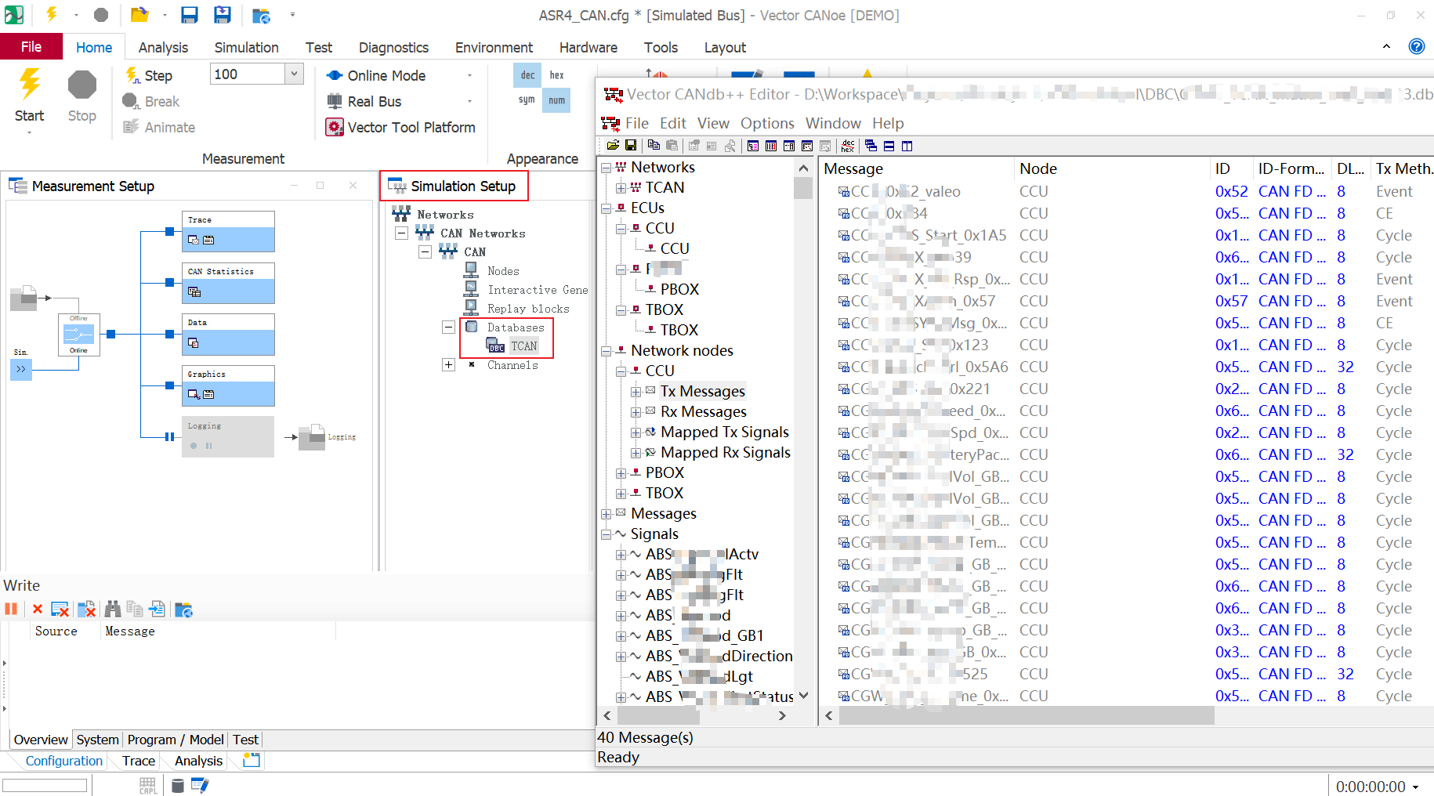Enable num numeric display mode

coord(556,100)
